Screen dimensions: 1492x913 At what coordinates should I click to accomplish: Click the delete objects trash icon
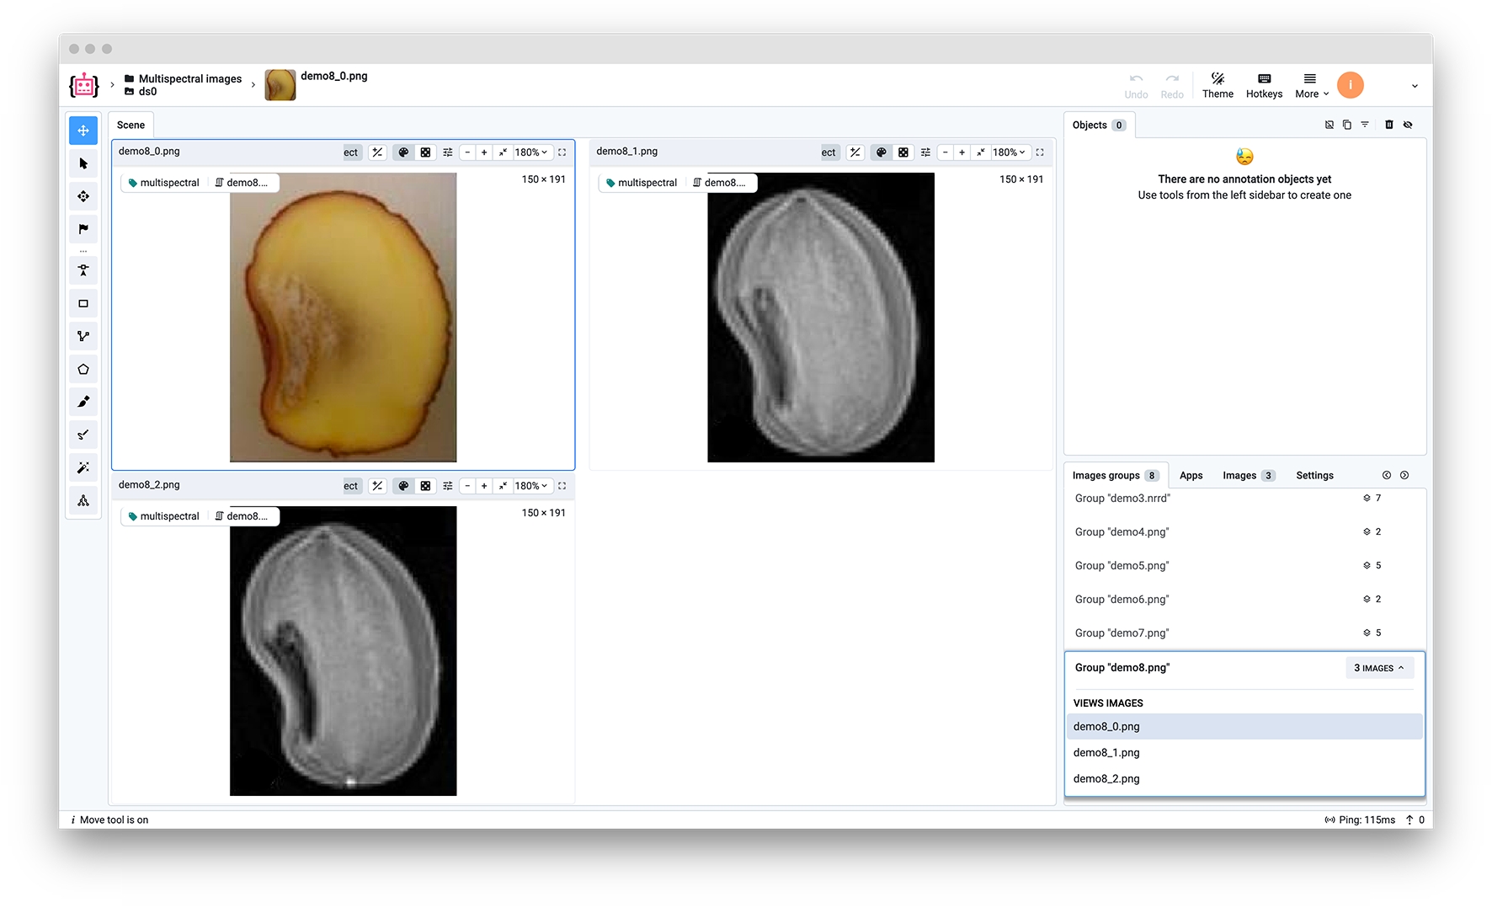point(1389,125)
